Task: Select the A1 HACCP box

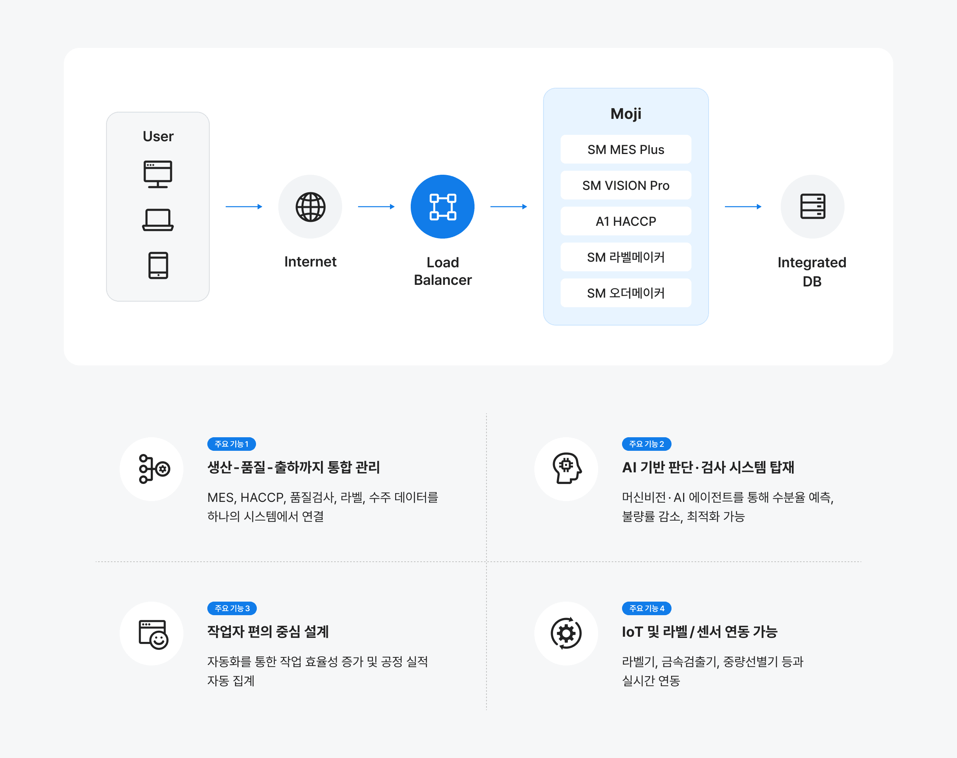Action: (x=625, y=221)
